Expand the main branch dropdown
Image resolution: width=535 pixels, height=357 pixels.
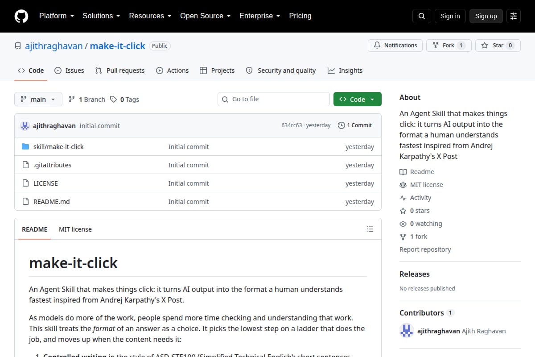[x=38, y=99]
